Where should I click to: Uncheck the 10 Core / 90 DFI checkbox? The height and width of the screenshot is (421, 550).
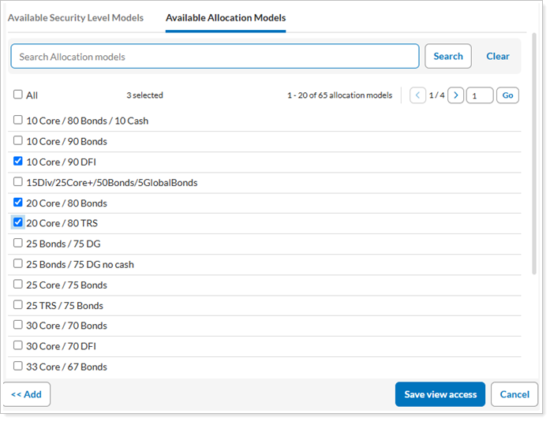18,162
